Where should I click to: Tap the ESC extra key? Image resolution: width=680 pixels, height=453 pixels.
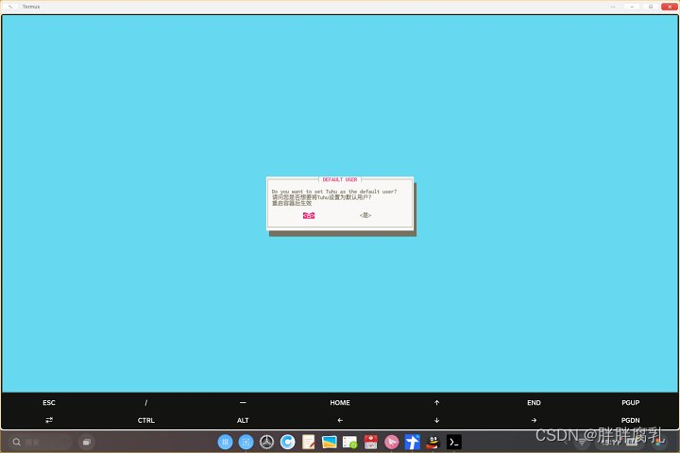(49, 403)
